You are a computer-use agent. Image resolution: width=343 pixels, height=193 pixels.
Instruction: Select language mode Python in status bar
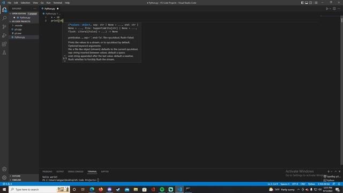tap(311, 184)
